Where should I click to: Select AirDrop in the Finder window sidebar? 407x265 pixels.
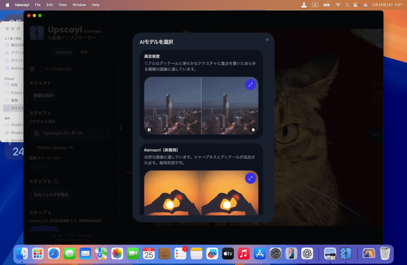click(x=14, y=68)
